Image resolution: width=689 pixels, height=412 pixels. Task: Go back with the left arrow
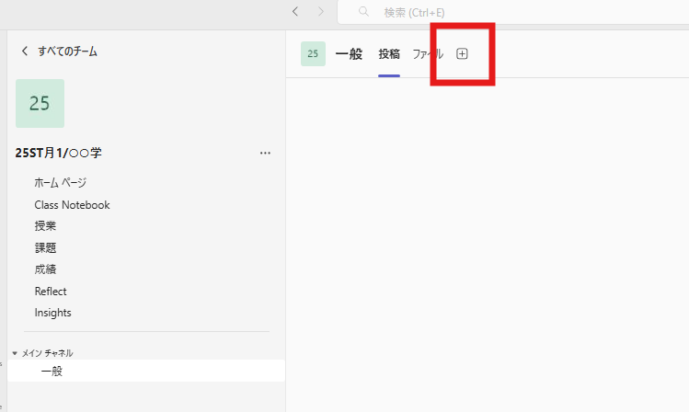click(x=295, y=12)
